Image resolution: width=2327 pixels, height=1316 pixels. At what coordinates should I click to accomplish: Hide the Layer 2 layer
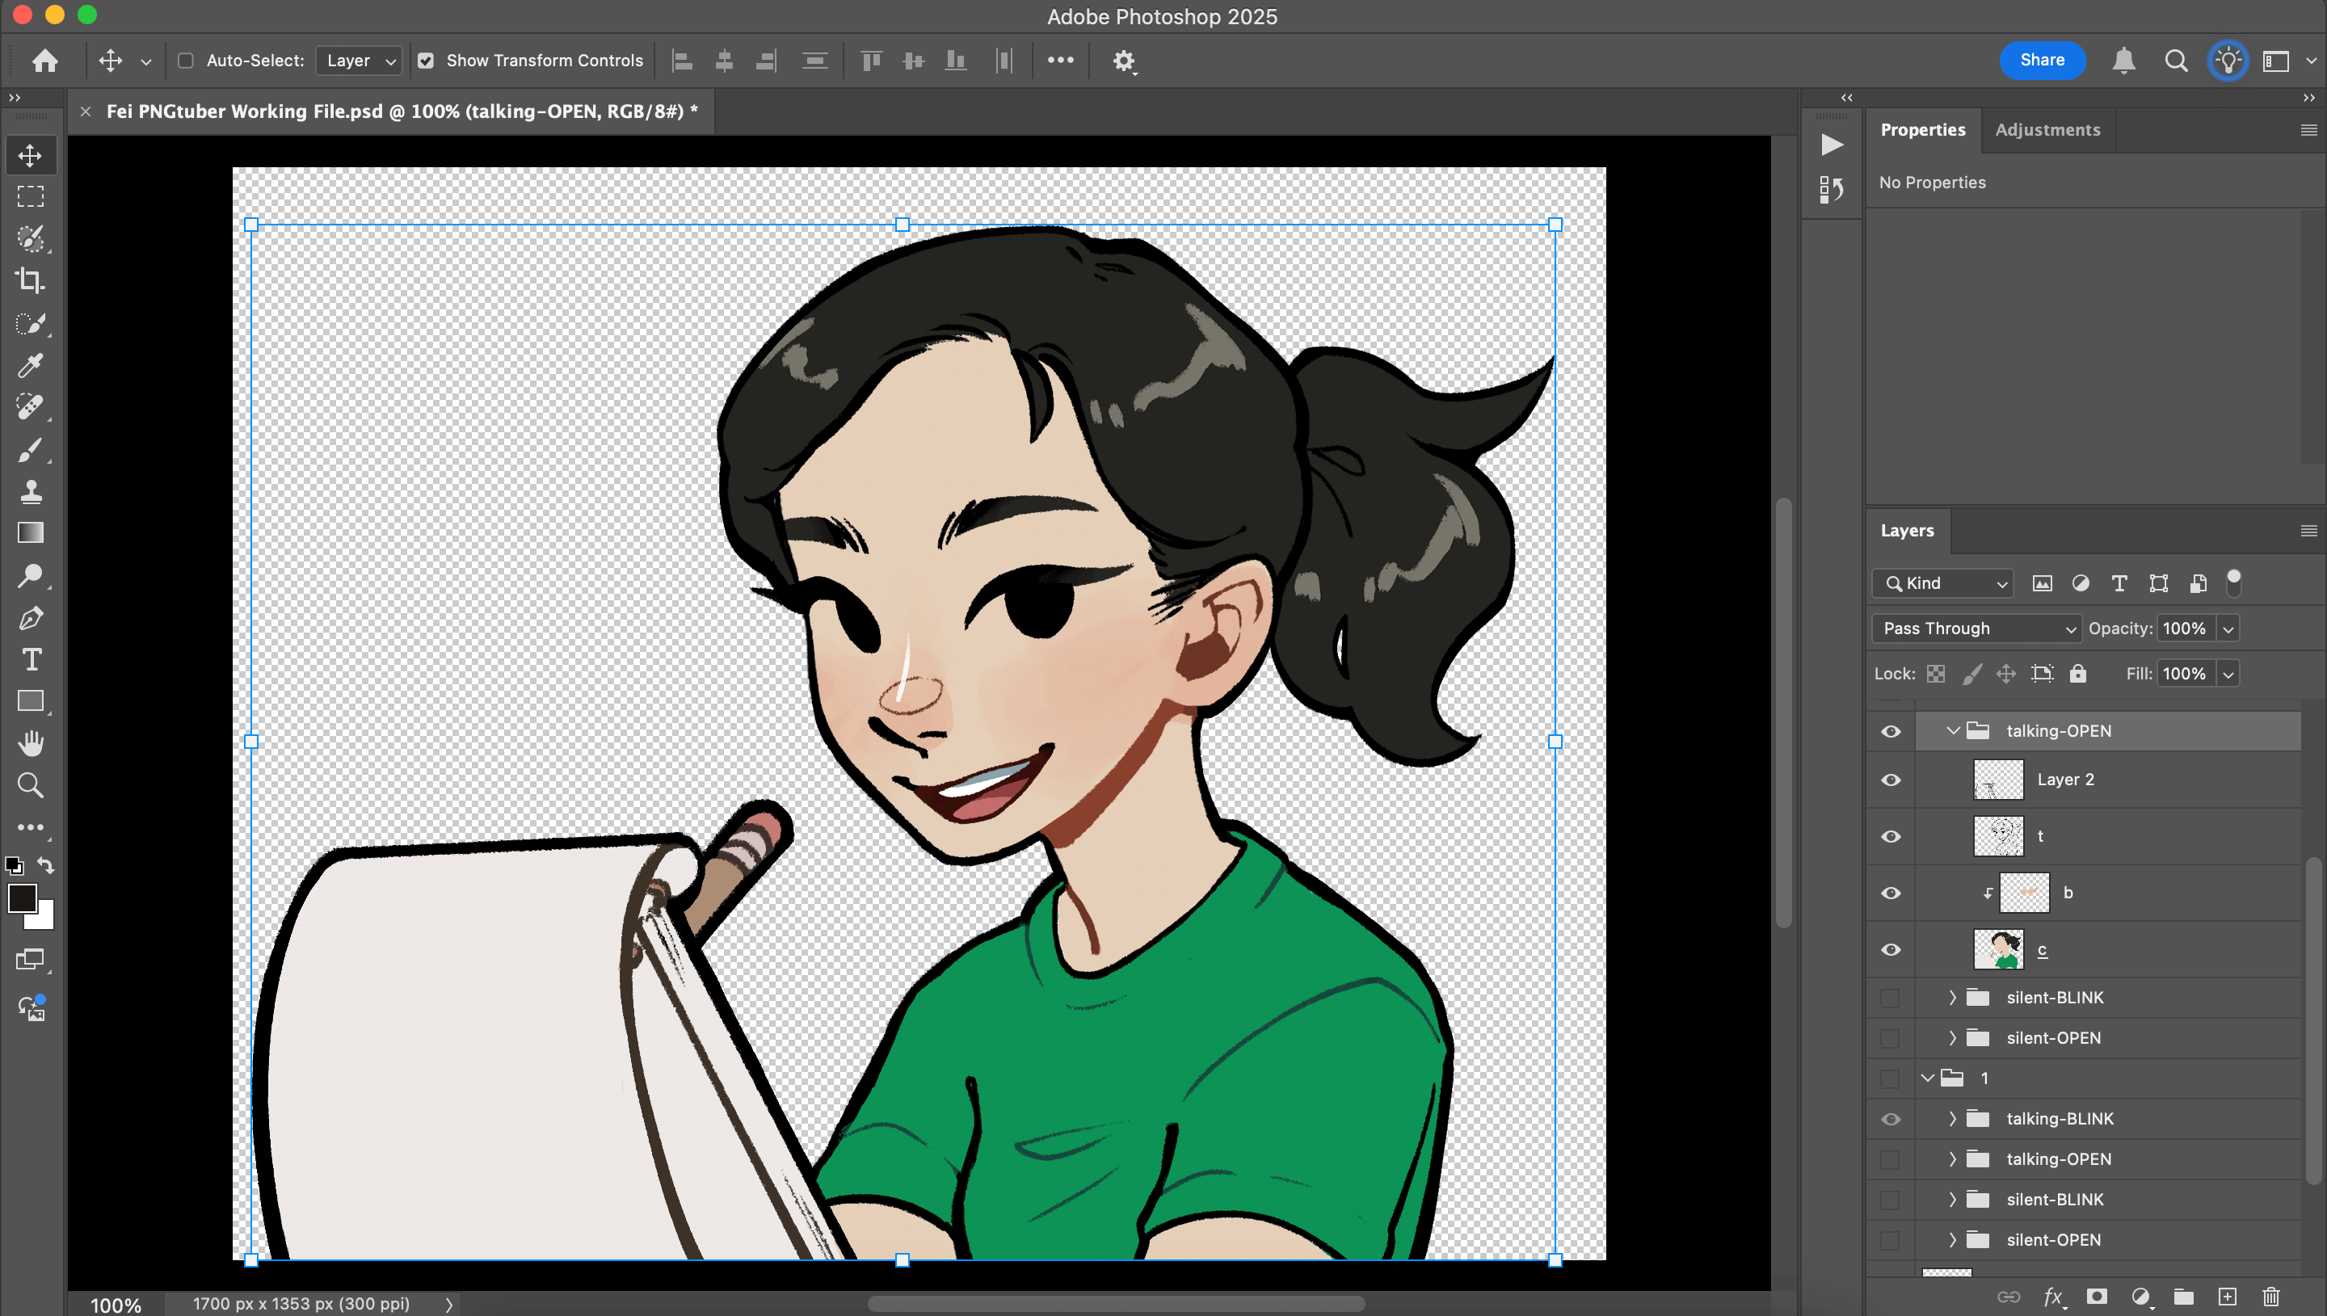(1890, 779)
